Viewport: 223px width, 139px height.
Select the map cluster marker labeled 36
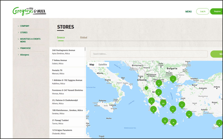tap(173, 122)
